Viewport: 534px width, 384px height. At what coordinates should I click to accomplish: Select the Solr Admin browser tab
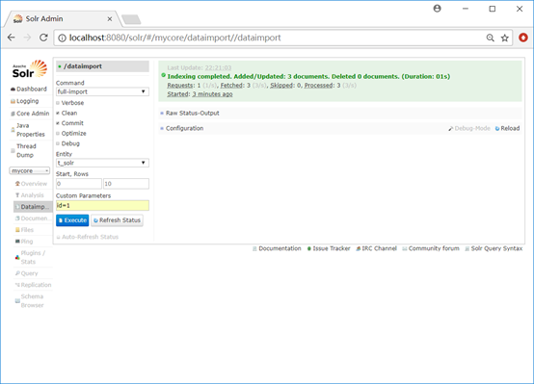[x=63, y=19]
